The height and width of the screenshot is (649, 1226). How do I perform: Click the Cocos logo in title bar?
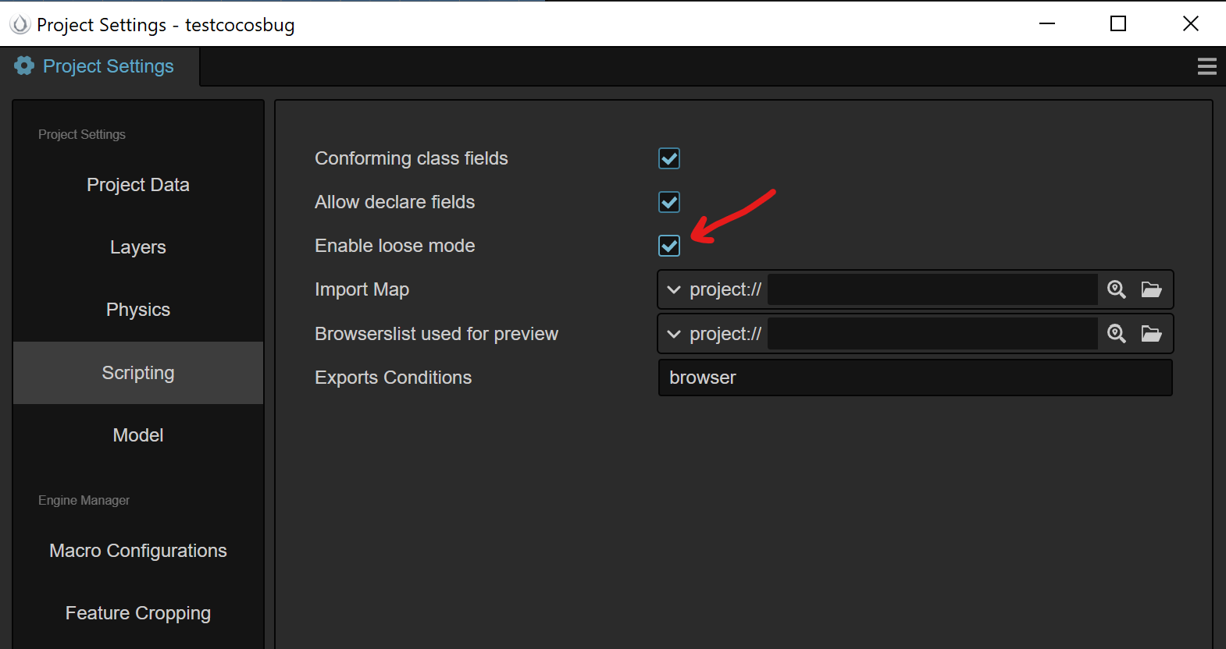[x=20, y=25]
